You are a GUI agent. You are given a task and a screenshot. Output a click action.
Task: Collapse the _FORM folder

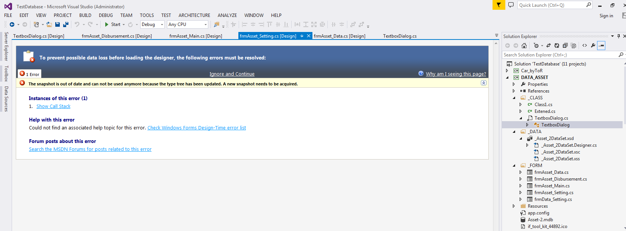click(x=514, y=166)
